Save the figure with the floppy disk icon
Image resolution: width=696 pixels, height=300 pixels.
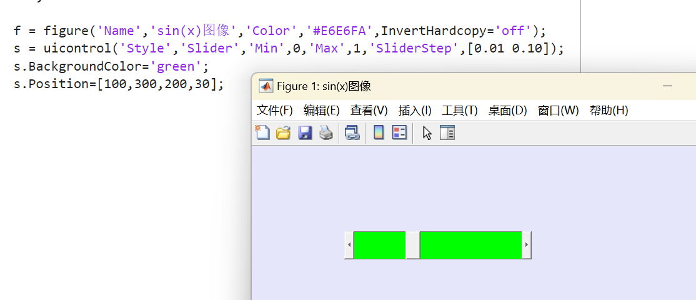[305, 132]
